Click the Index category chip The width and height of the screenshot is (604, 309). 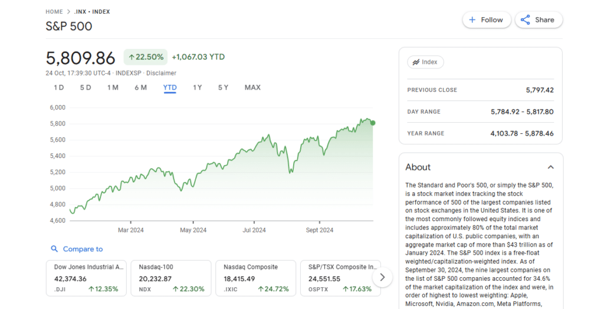click(x=425, y=62)
